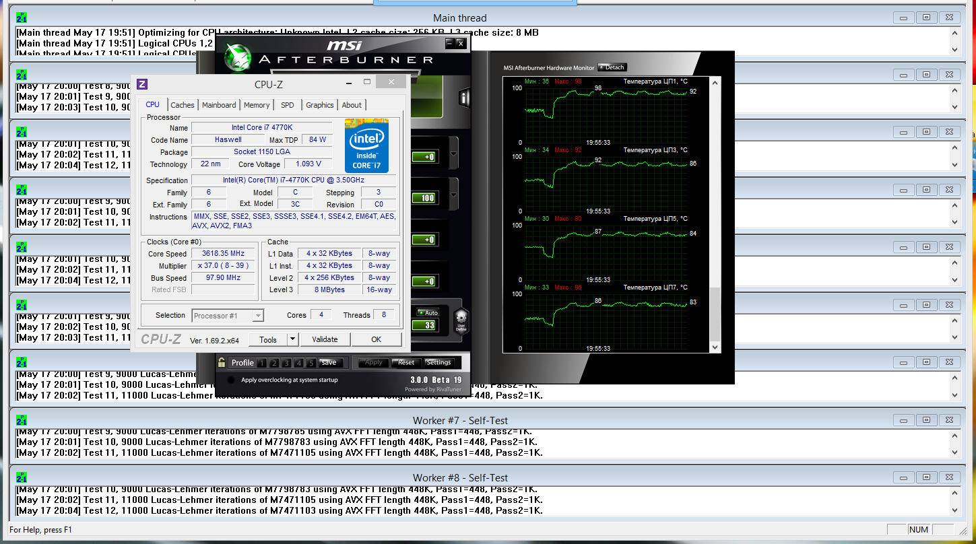Select Afterburner profile slot 3
976x544 pixels.
click(286, 363)
